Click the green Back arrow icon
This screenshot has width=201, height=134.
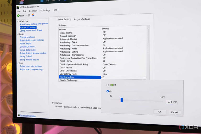pos(19,16)
